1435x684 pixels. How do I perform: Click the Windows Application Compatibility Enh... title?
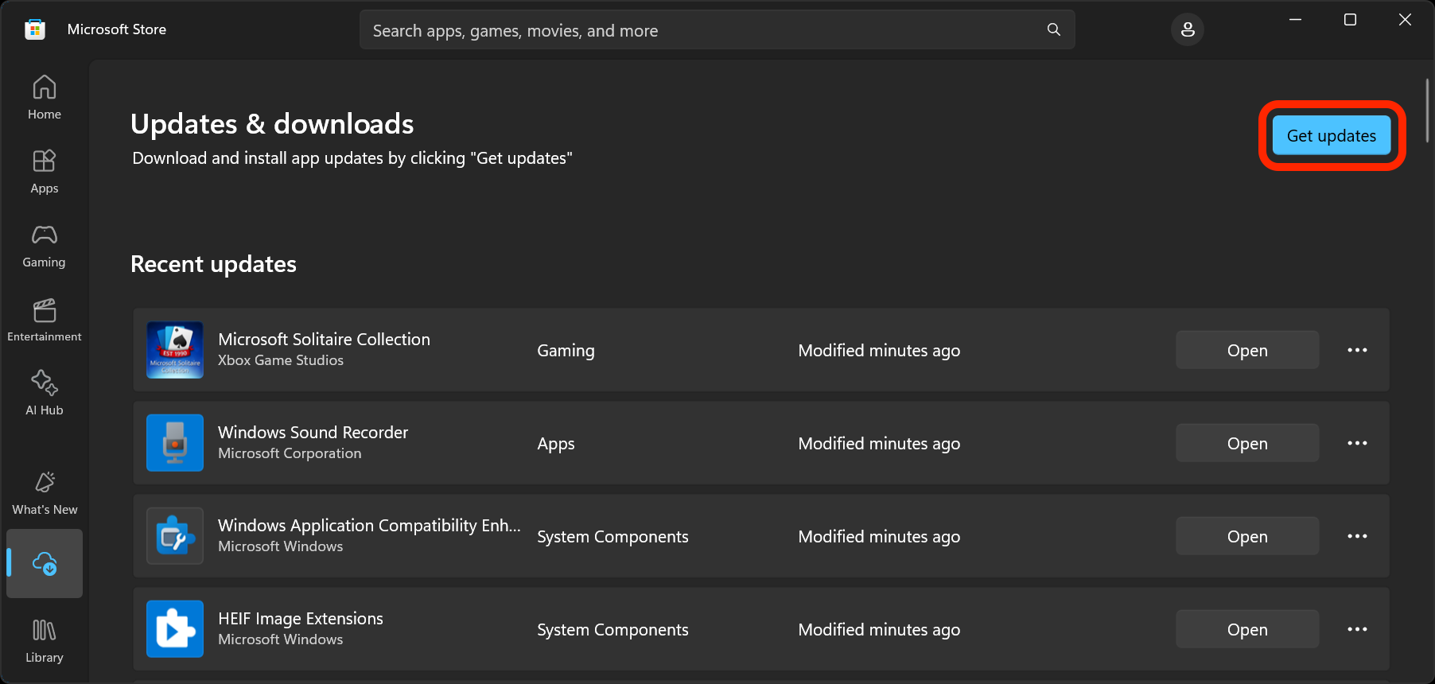click(x=369, y=526)
